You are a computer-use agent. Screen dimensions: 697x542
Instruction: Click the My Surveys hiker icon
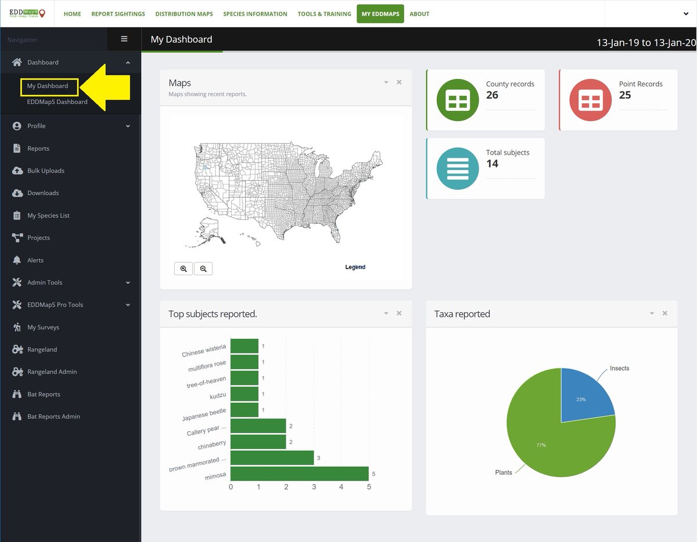coord(17,327)
